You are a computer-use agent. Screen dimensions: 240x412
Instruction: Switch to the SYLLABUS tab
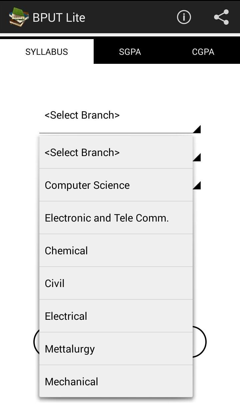tap(47, 52)
